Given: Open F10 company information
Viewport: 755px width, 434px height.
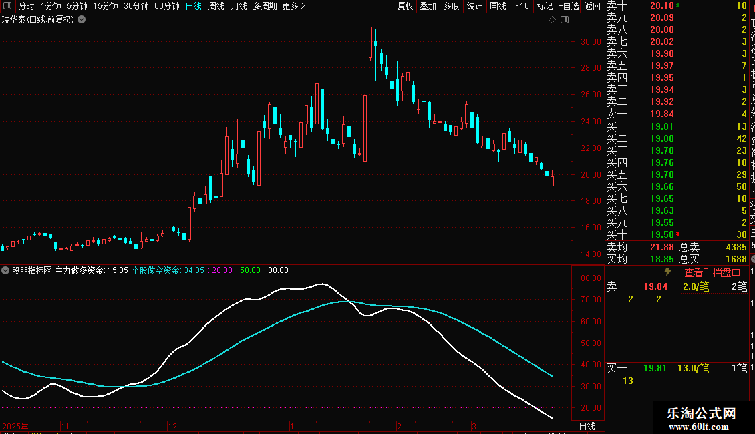Looking at the screenshot, I should click(x=521, y=6).
